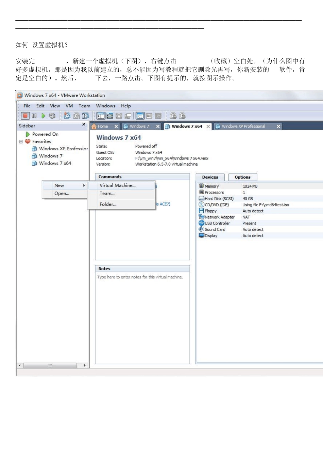Open the Windows menu
Screen dimensions: 323x458
pos(105,106)
